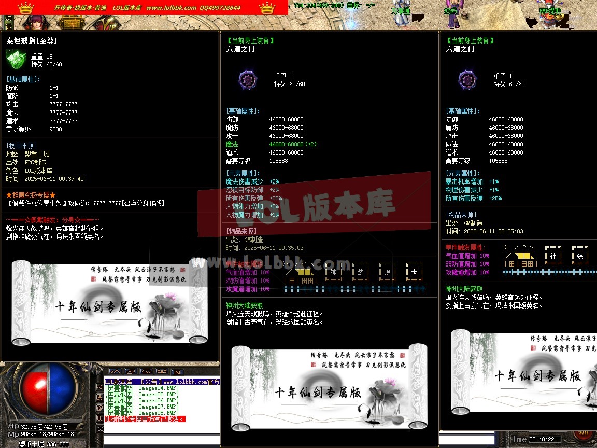Click the armor glyph beside middle panel 单件触发属性
The height and width of the screenshot is (448, 597).
[x=301, y=272]
